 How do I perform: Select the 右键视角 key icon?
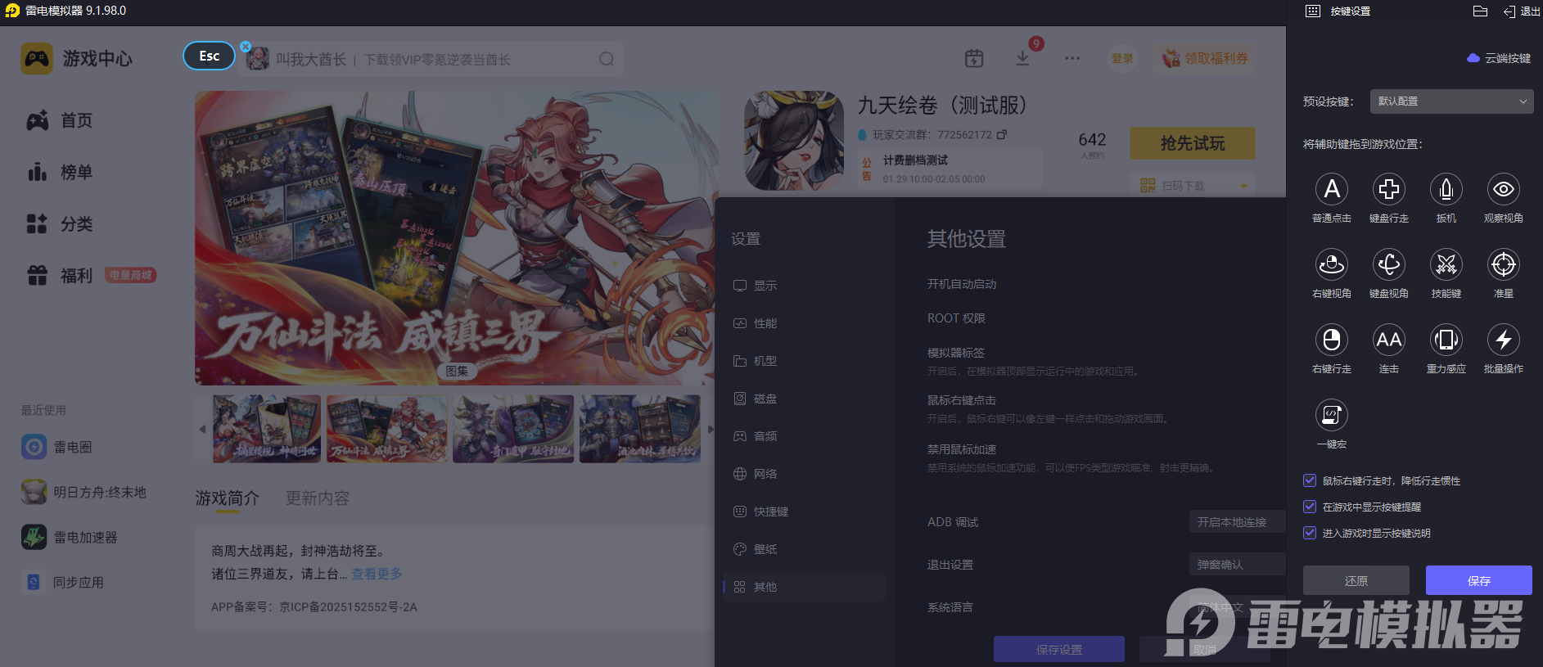point(1332,264)
